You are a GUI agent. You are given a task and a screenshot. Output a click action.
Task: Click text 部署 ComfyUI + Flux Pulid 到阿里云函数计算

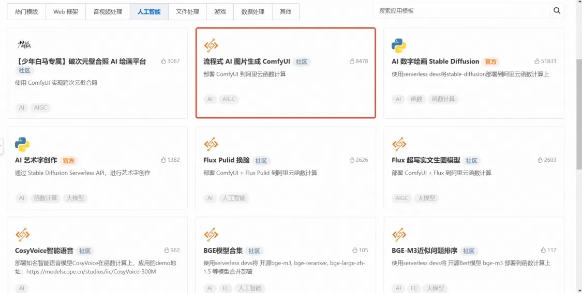(x=260, y=173)
